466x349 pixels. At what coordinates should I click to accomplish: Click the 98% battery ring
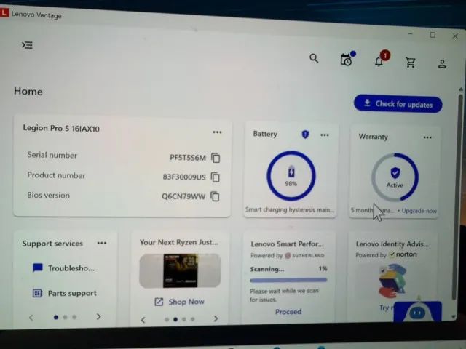291,176
